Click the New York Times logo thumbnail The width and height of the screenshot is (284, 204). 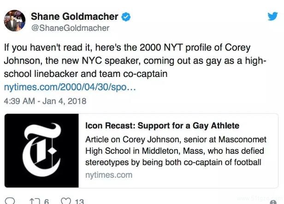pos(42,151)
